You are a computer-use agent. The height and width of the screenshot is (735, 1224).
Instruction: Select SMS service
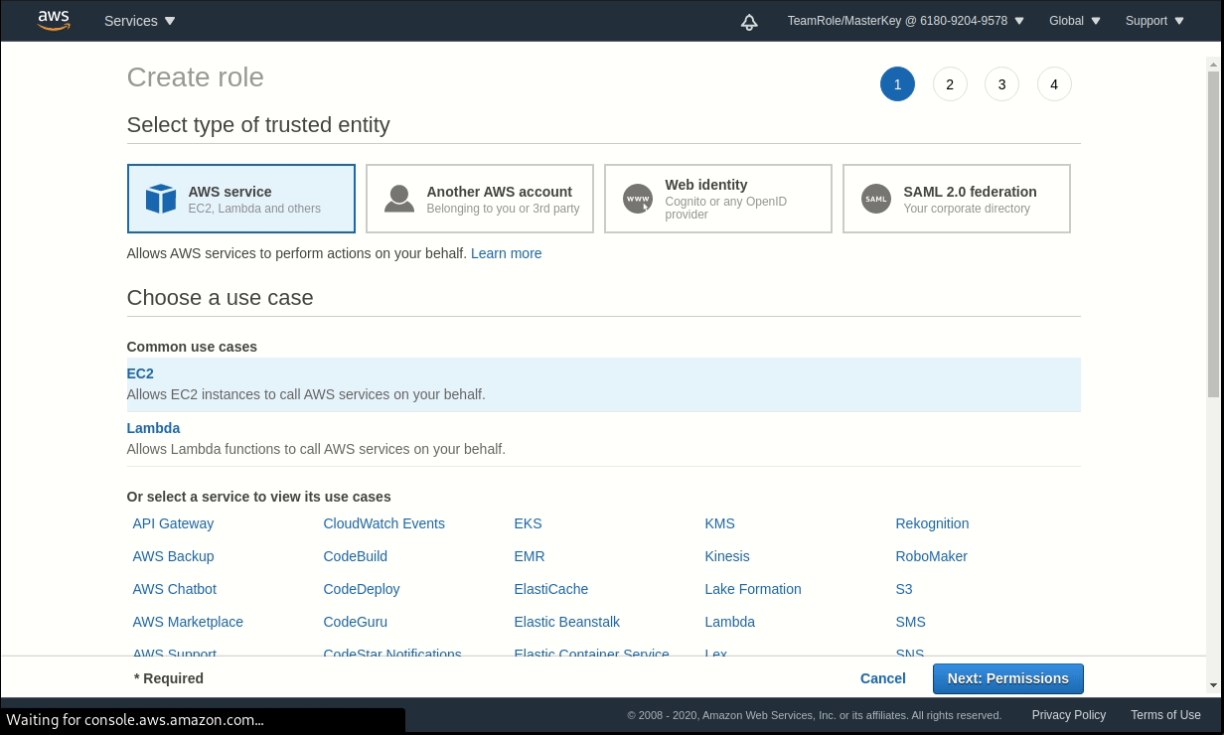(x=910, y=622)
